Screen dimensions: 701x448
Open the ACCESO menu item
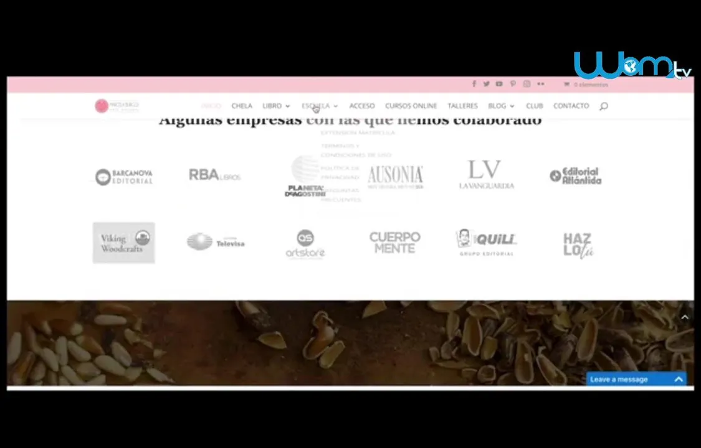(x=362, y=106)
